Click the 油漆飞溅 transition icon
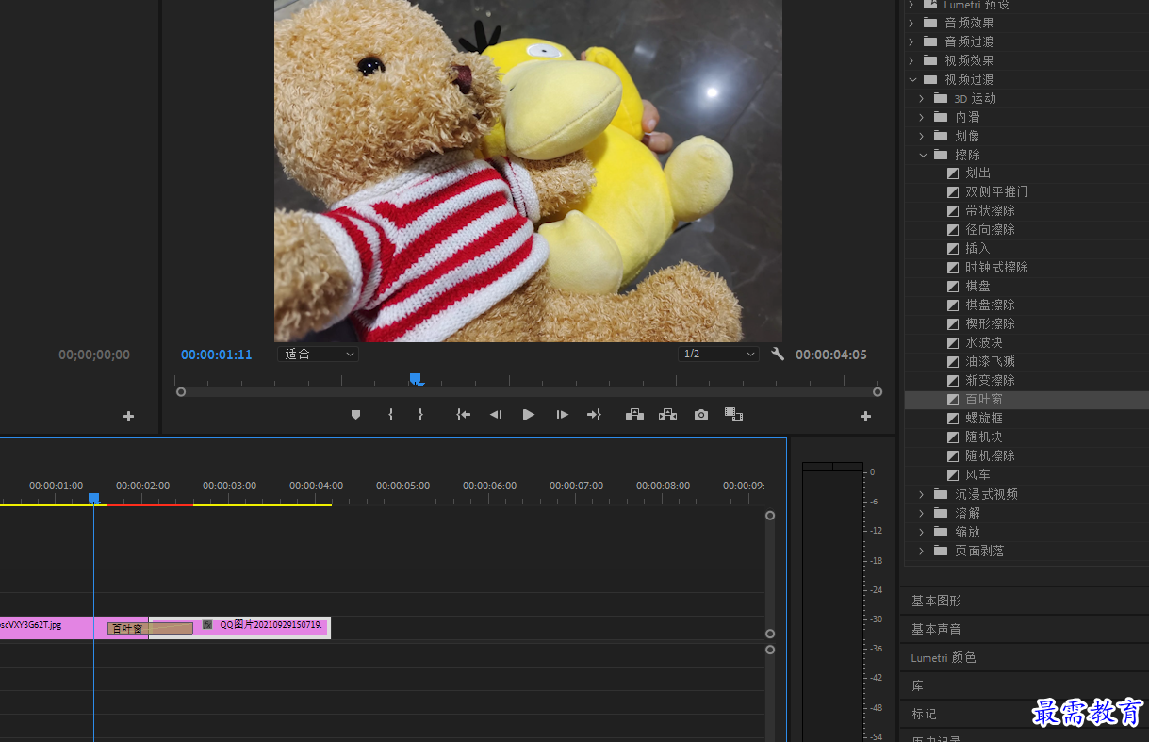 click(953, 362)
